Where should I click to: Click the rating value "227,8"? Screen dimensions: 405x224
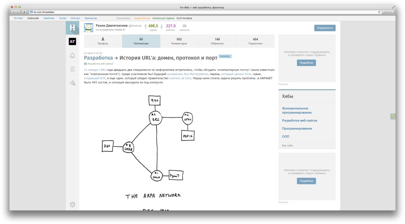click(x=171, y=26)
